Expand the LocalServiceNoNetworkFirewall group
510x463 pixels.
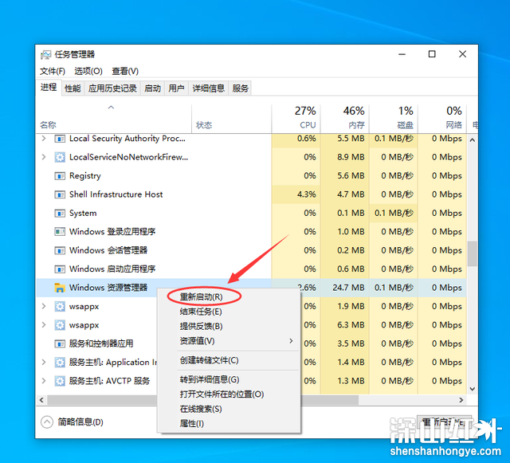tap(44, 157)
